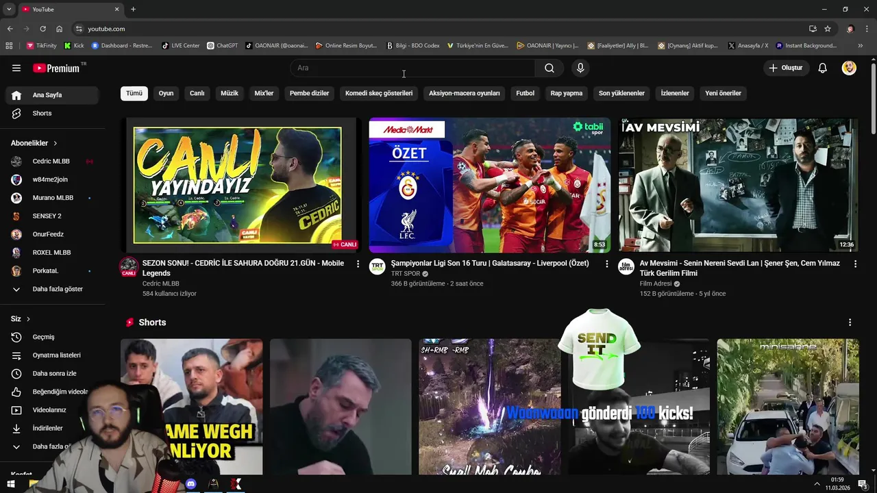Open options menu for Galatasaray - Liverpool video

coord(606,264)
